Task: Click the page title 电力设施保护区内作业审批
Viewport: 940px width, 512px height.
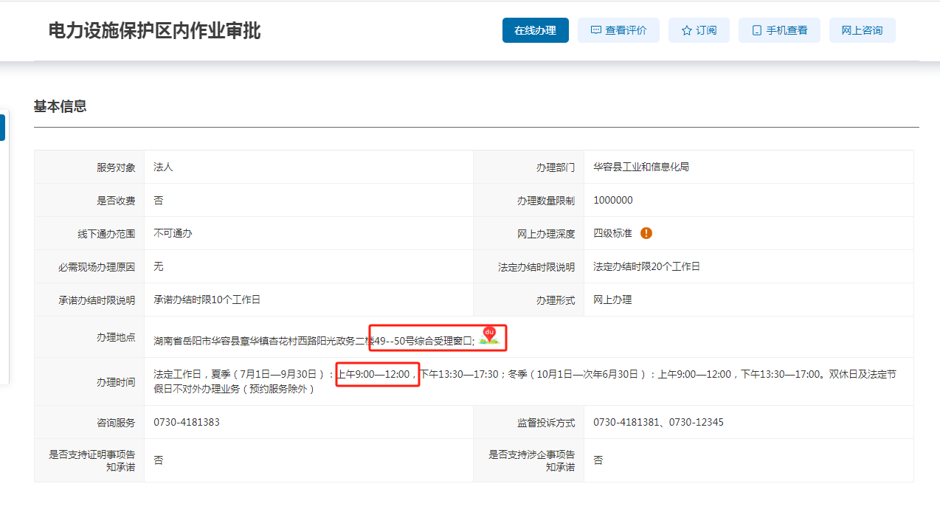Action: click(154, 31)
